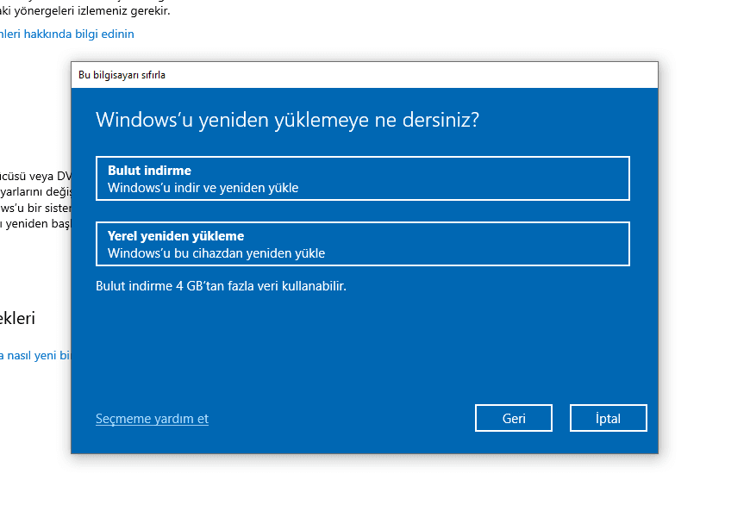Click the 'Windows'u indir ve yeniden yükle' description
Viewport: 750px width, 505px height.
(x=203, y=187)
